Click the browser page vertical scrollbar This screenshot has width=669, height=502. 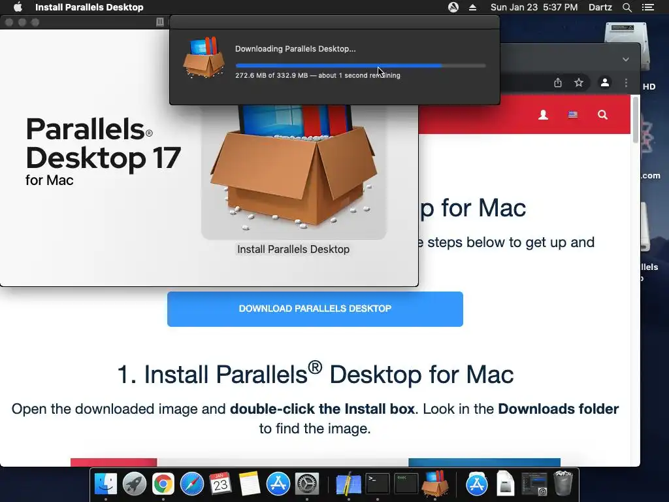636,120
